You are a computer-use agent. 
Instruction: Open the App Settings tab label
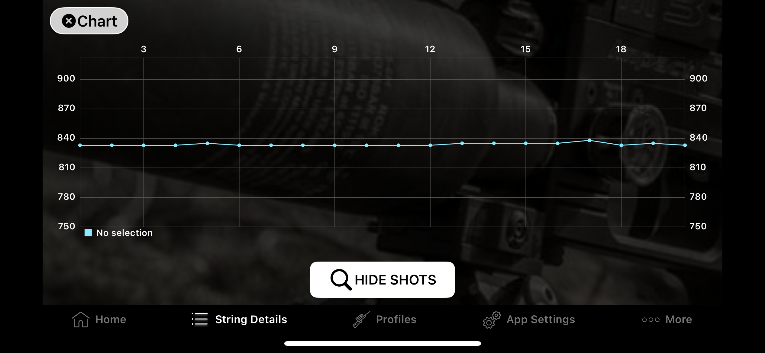[541, 319]
